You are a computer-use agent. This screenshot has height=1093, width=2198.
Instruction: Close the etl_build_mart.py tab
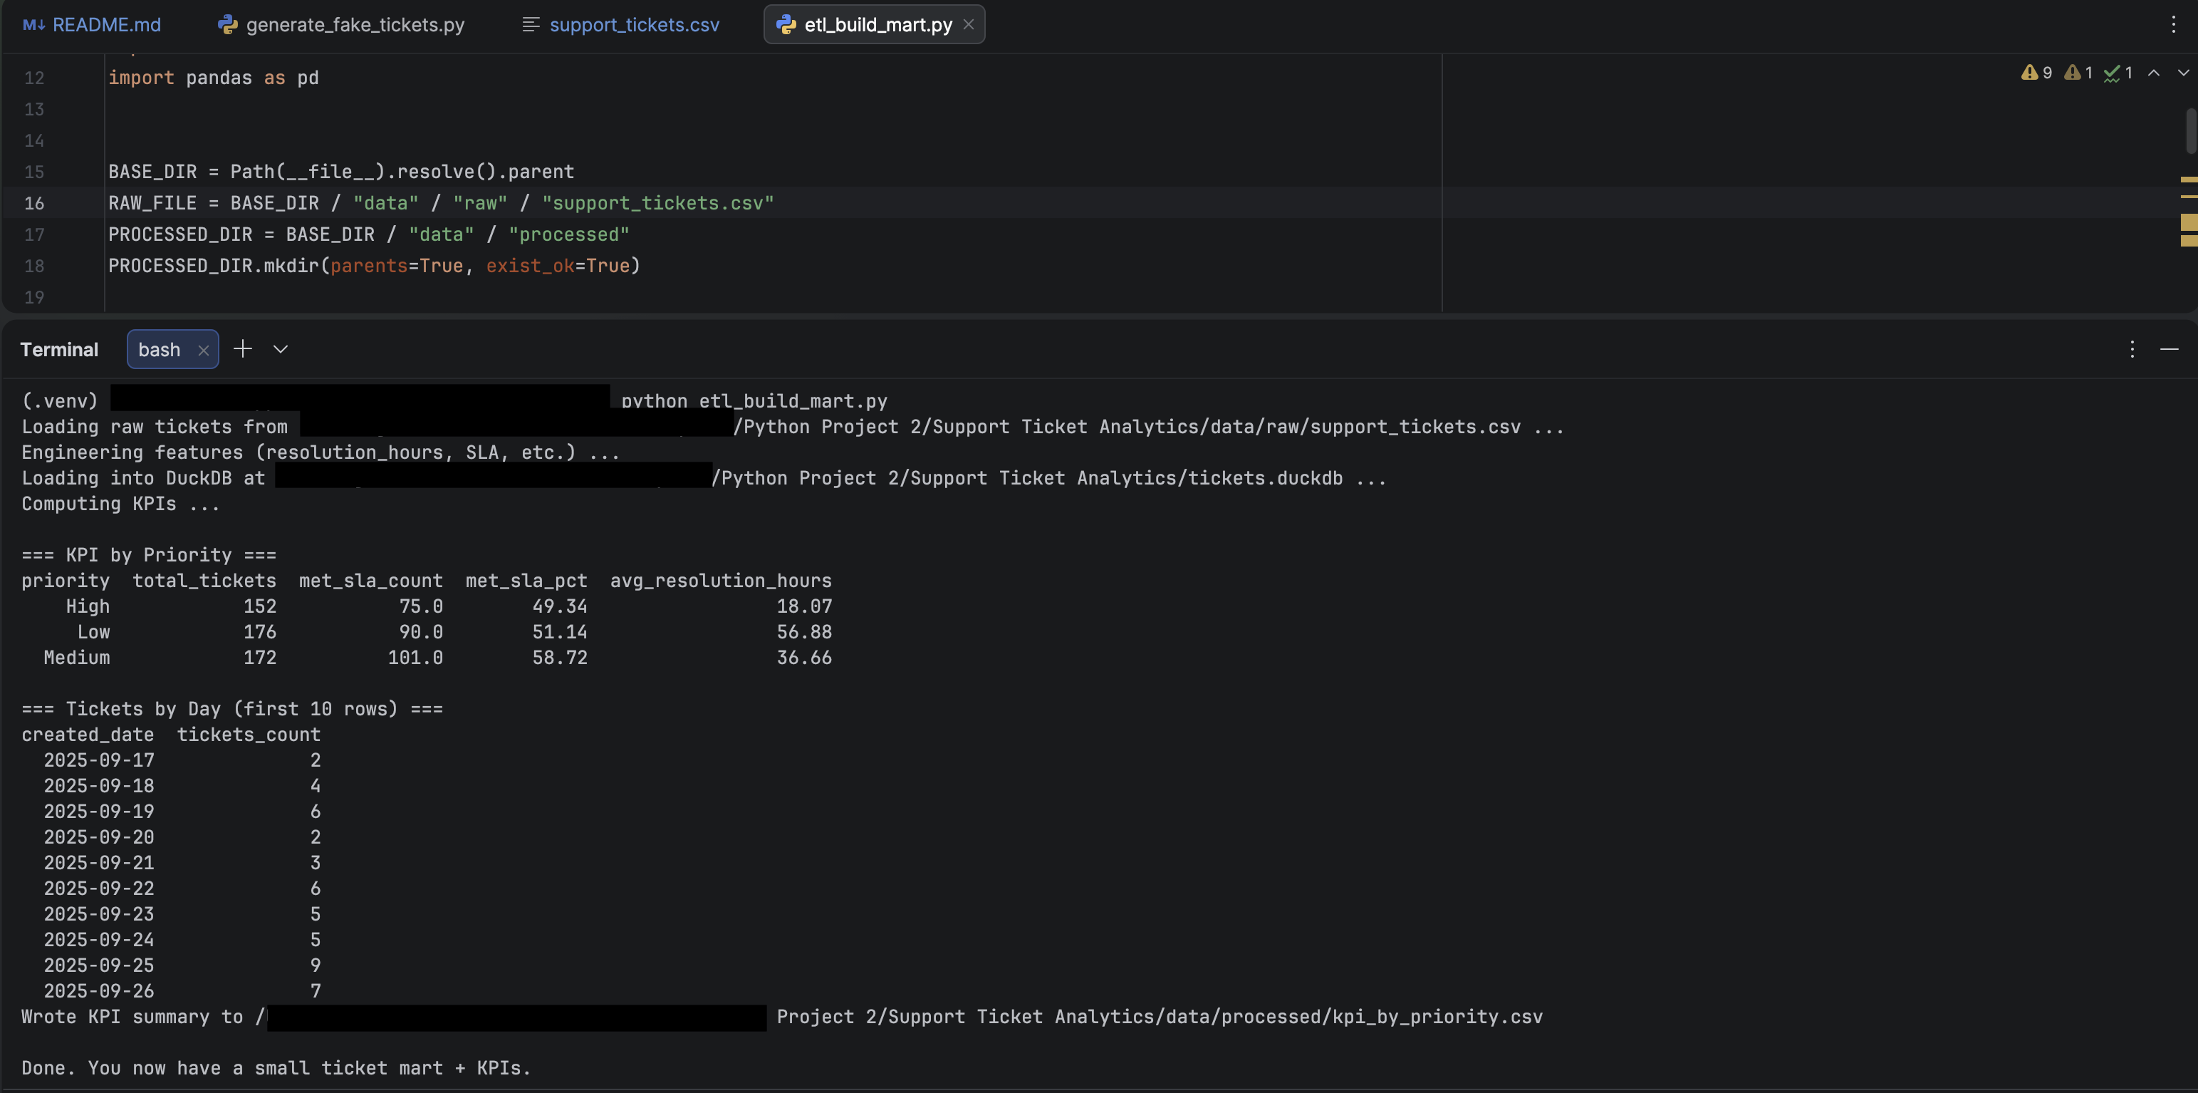968,24
